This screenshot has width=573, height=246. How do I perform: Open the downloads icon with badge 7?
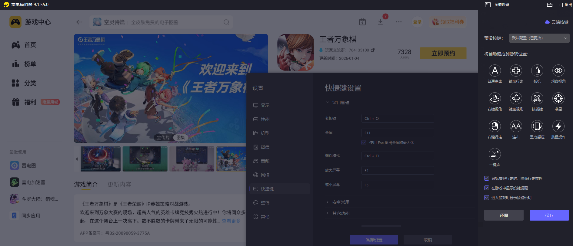click(x=381, y=22)
